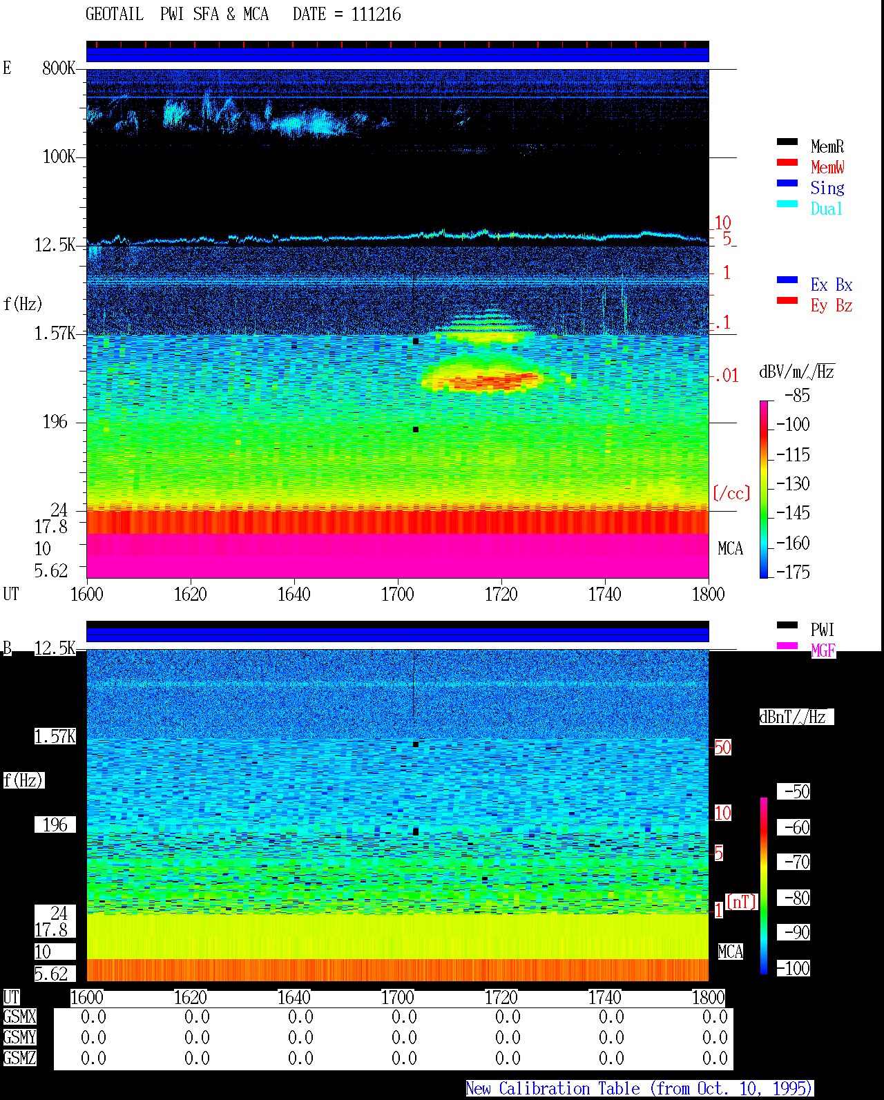Click the "GSMX" row label

[19, 1016]
